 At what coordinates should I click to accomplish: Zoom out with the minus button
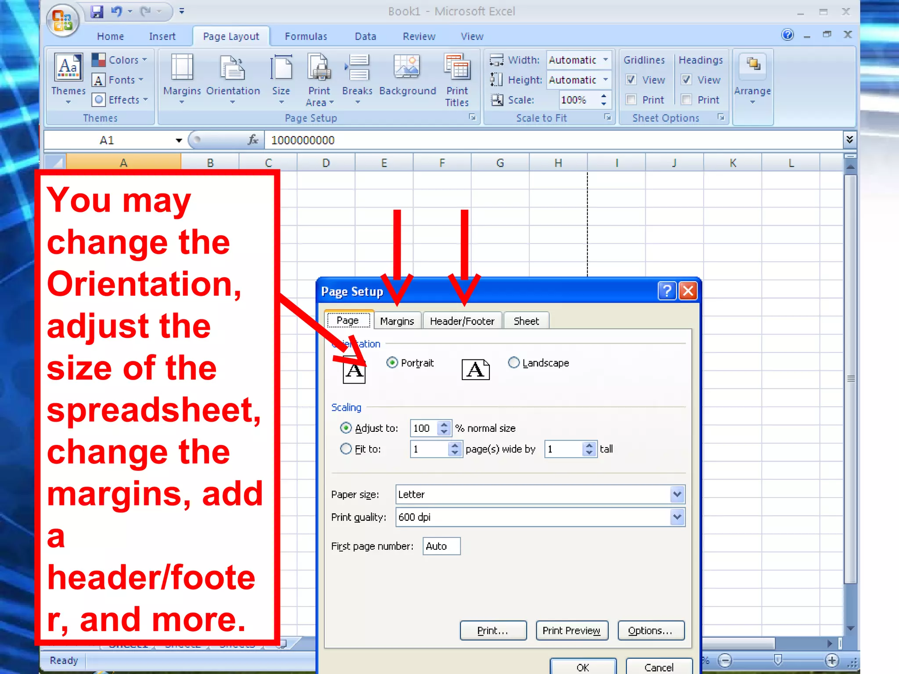pos(725,660)
